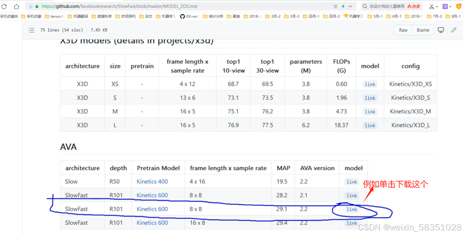This screenshot has width=463, height=235.
Task: Click the Kinetics/X3D_XS config cell
Action: point(410,84)
